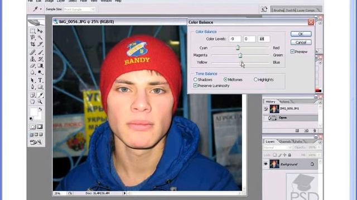
Task: Click the Magenta-Green slider handle
Action: [240, 55]
